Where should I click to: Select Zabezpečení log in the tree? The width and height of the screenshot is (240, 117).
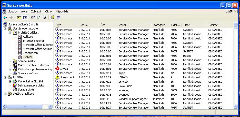coord(31,53)
